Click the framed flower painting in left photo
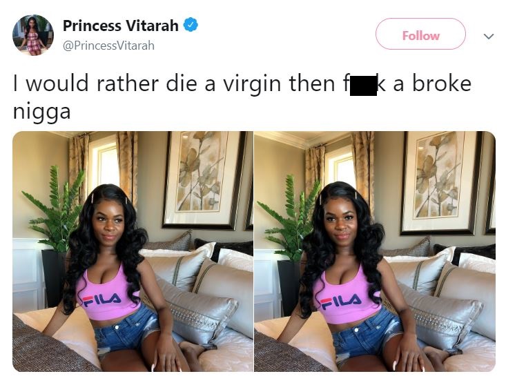 pyautogui.click(x=204, y=180)
